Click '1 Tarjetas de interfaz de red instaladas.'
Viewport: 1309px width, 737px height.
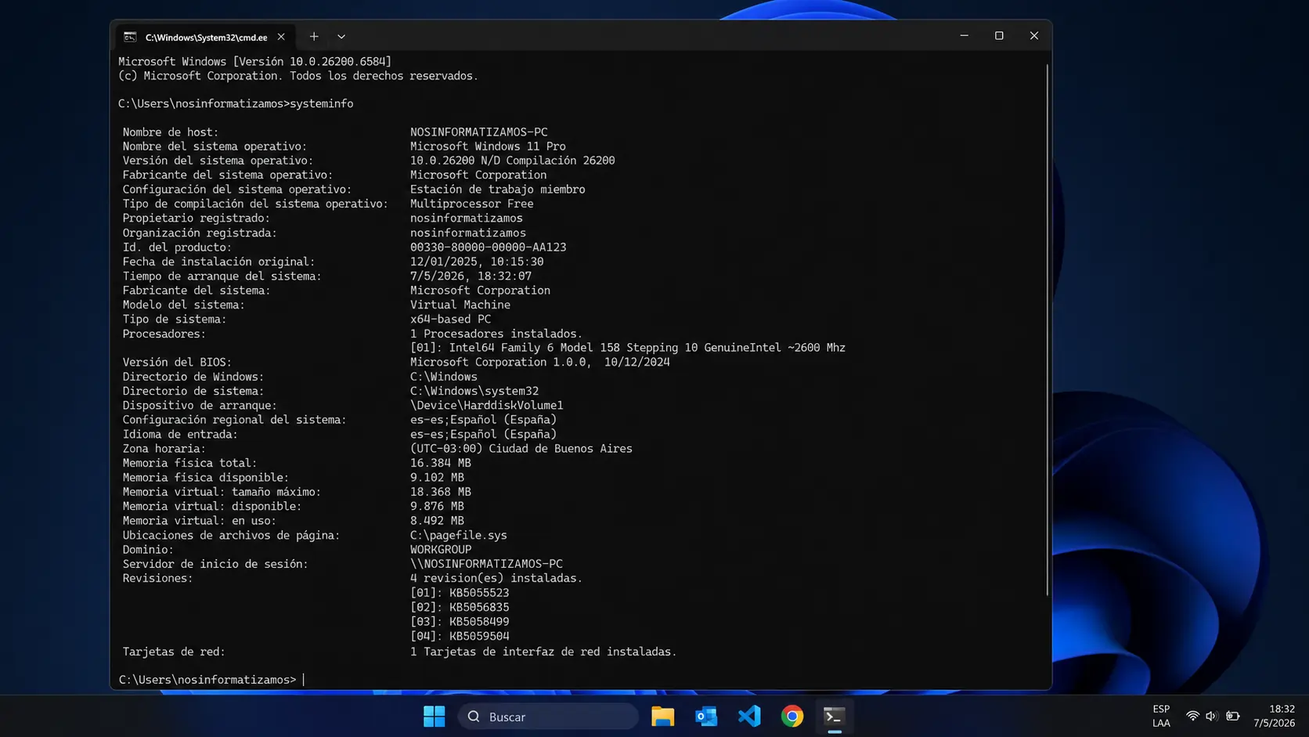[543, 652]
